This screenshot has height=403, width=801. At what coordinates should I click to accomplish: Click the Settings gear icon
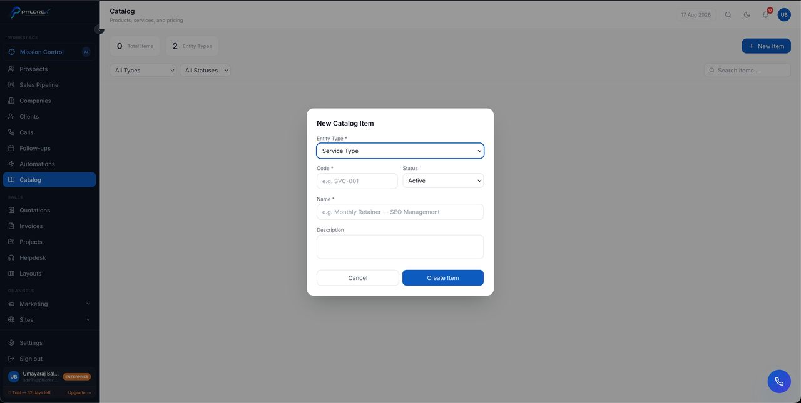[11, 342]
